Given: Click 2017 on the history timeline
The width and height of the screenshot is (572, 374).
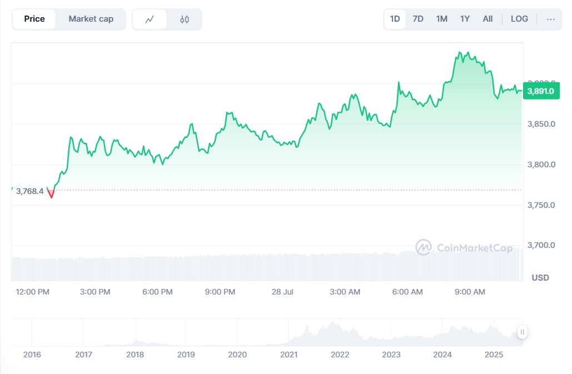Looking at the screenshot, I should (x=83, y=355).
